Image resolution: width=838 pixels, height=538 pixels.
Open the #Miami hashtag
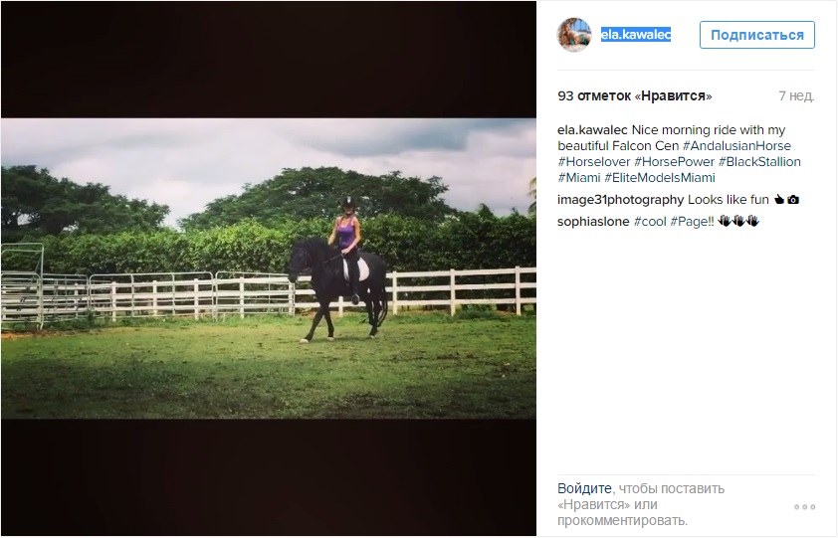coord(579,178)
